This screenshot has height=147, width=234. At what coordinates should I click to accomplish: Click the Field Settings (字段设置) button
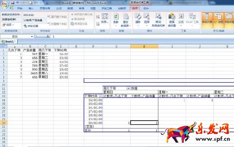click(x=31, y=26)
